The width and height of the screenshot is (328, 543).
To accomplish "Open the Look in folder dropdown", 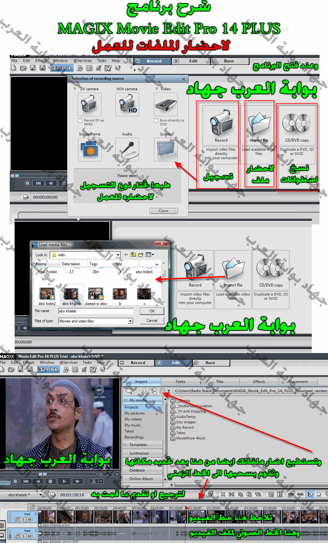I will tap(118, 255).
